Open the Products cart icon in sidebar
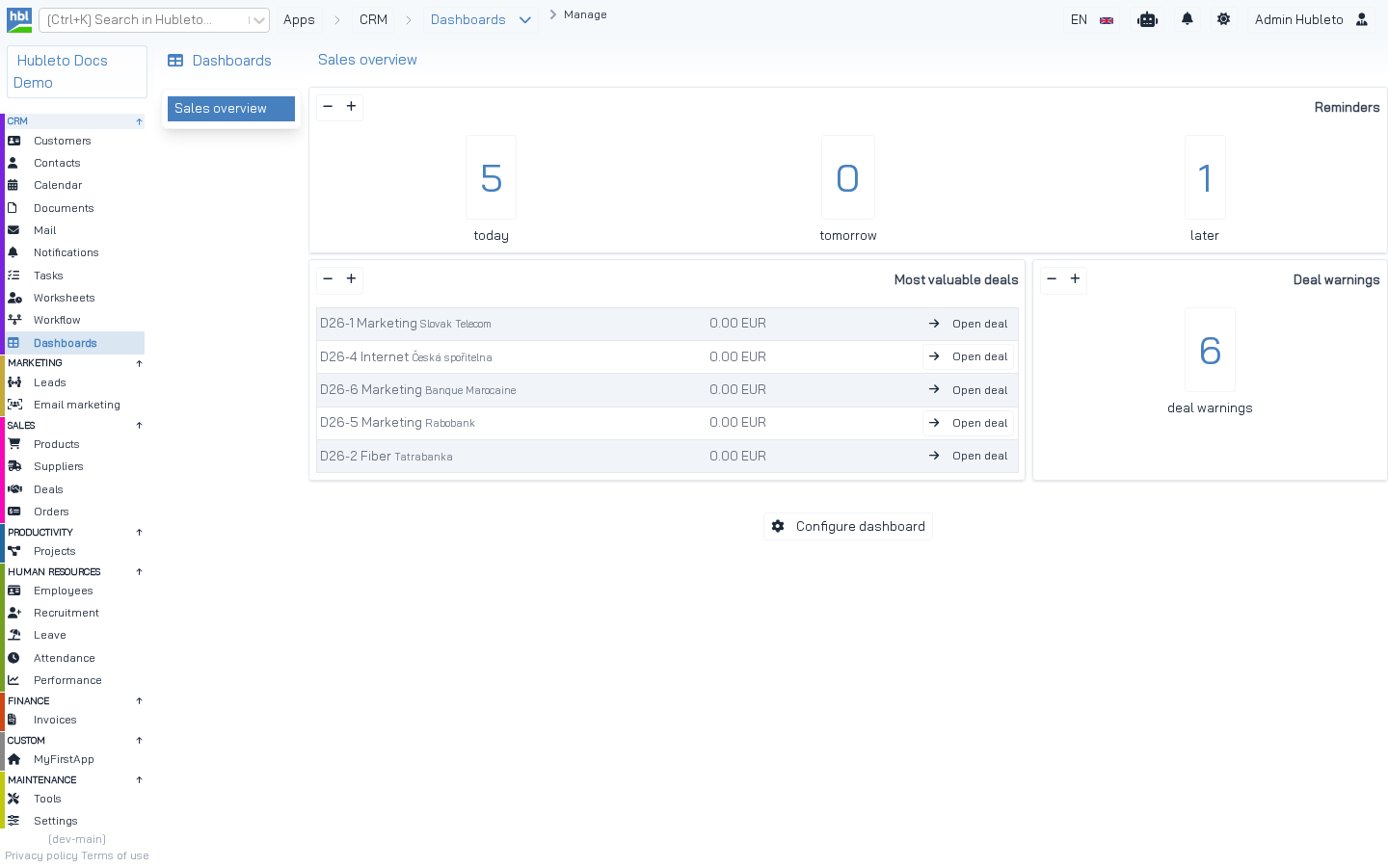Image resolution: width=1388 pixels, height=867 pixels. 14,444
